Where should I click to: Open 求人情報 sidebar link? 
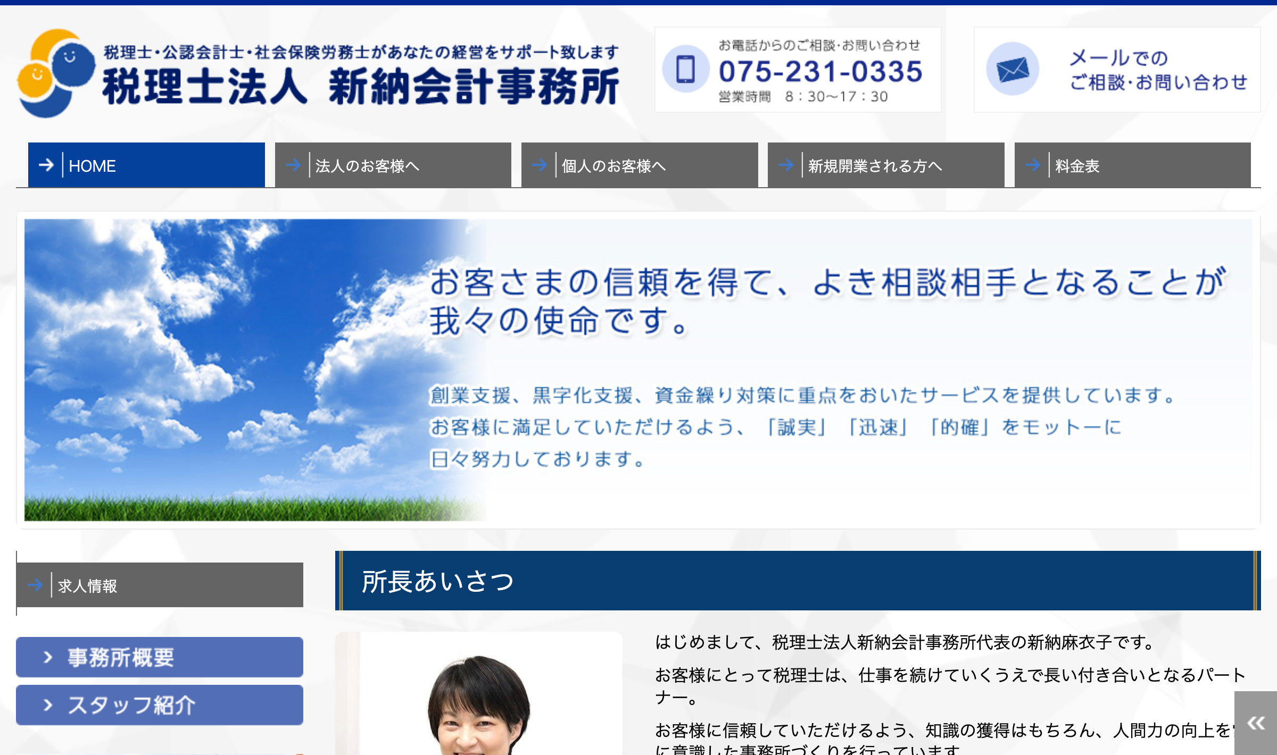coord(87,586)
